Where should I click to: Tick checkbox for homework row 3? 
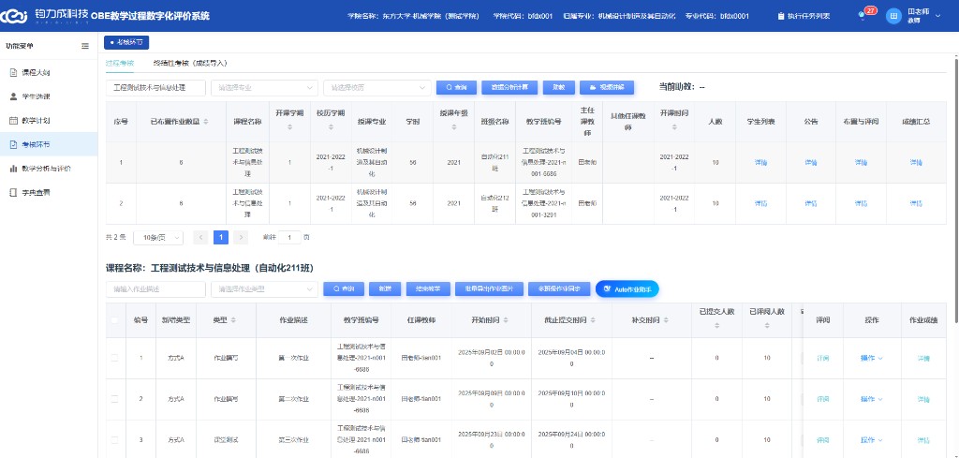(x=115, y=439)
